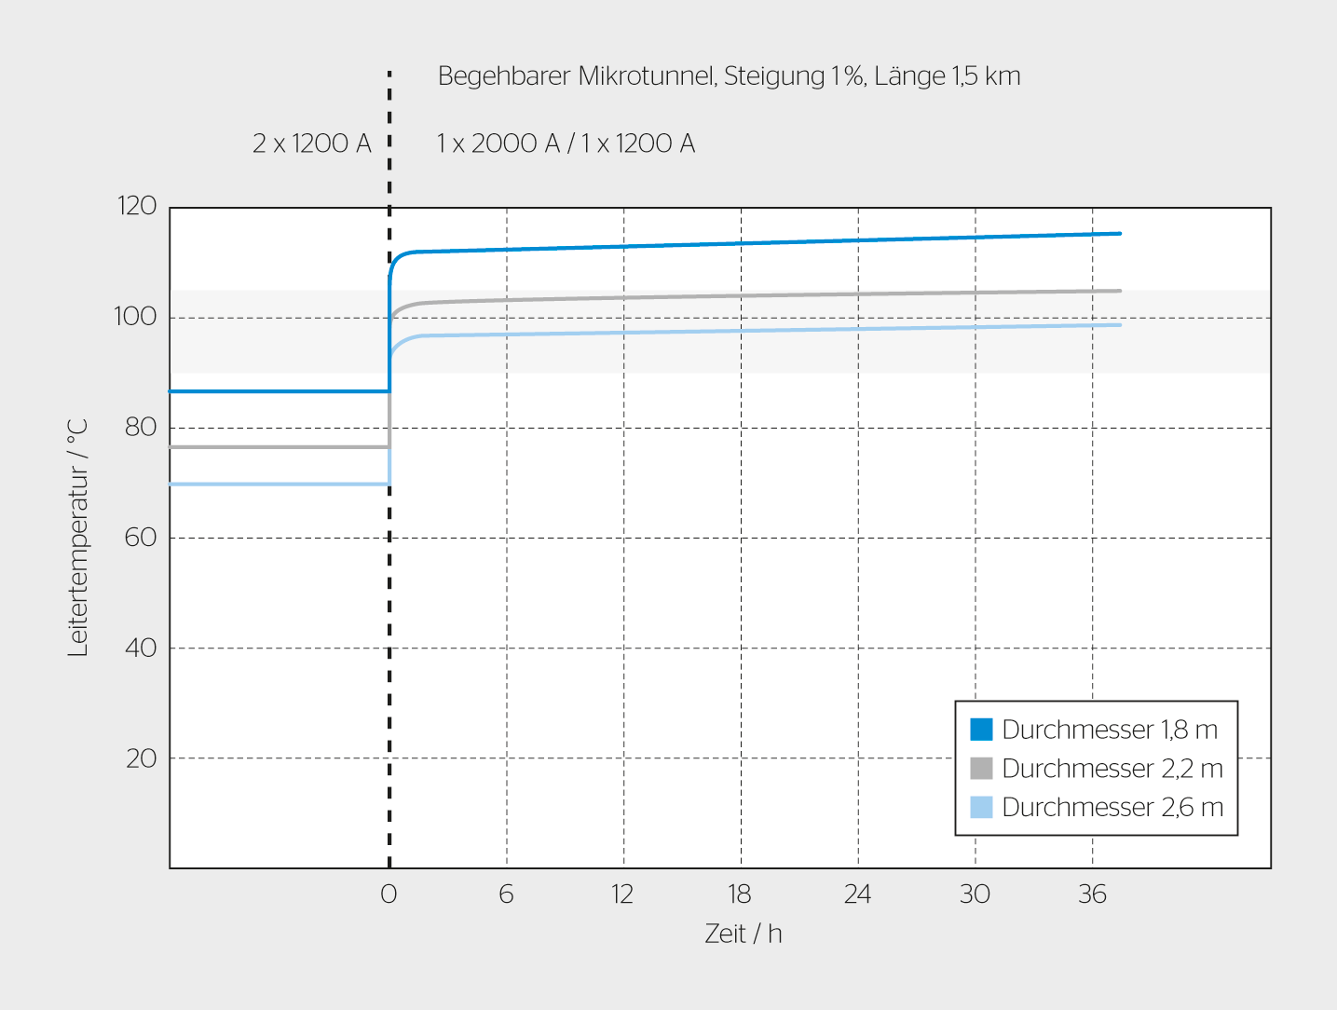Click the dark blue Durchmesser 1,8 m legend swatch

(x=981, y=730)
